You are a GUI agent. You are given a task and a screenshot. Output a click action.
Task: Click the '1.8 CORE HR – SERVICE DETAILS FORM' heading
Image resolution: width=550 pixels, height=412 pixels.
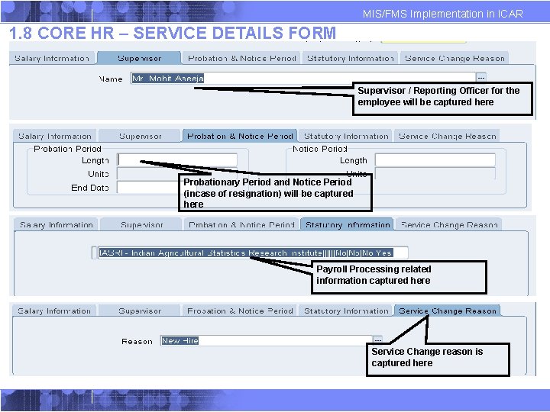tap(173, 34)
